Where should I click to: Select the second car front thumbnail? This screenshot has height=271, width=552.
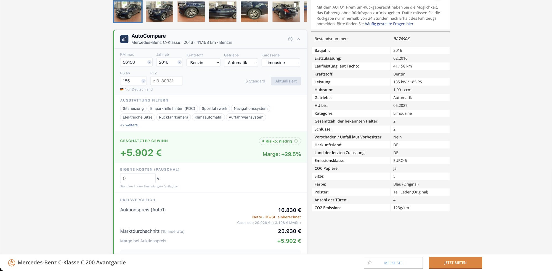click(160, 12)
